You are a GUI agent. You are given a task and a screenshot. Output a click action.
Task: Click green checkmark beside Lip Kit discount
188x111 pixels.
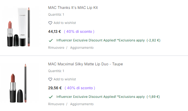tap(51, 40)
